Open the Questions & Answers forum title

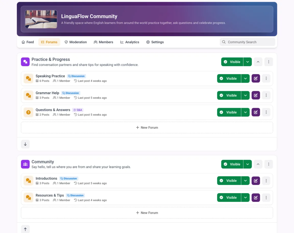click(x=53, y=110)
